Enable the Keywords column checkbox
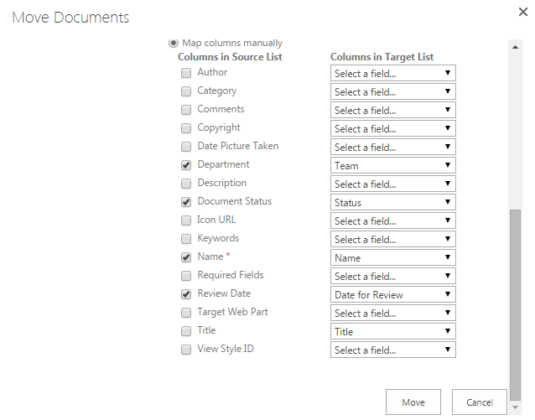This screenshot has height=420, width=535. point(186,239)
